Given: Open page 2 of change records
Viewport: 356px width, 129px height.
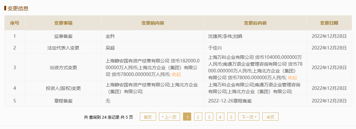Looking at the screenshot, I should coord(198,117).
